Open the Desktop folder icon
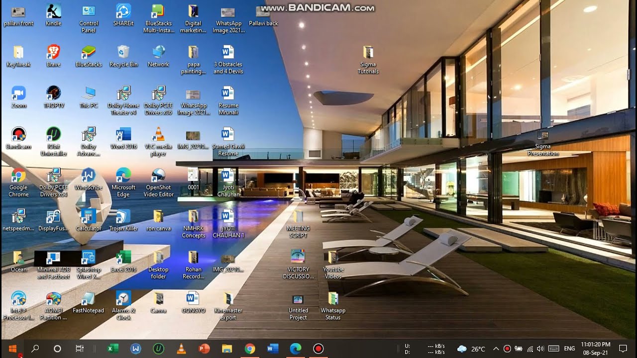Viewport: 637px width, 358px height. point(158,265)
